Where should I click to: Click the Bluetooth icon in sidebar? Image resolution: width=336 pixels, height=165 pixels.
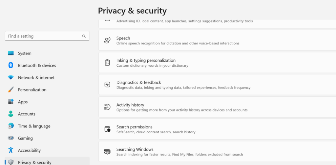[11, 65]
